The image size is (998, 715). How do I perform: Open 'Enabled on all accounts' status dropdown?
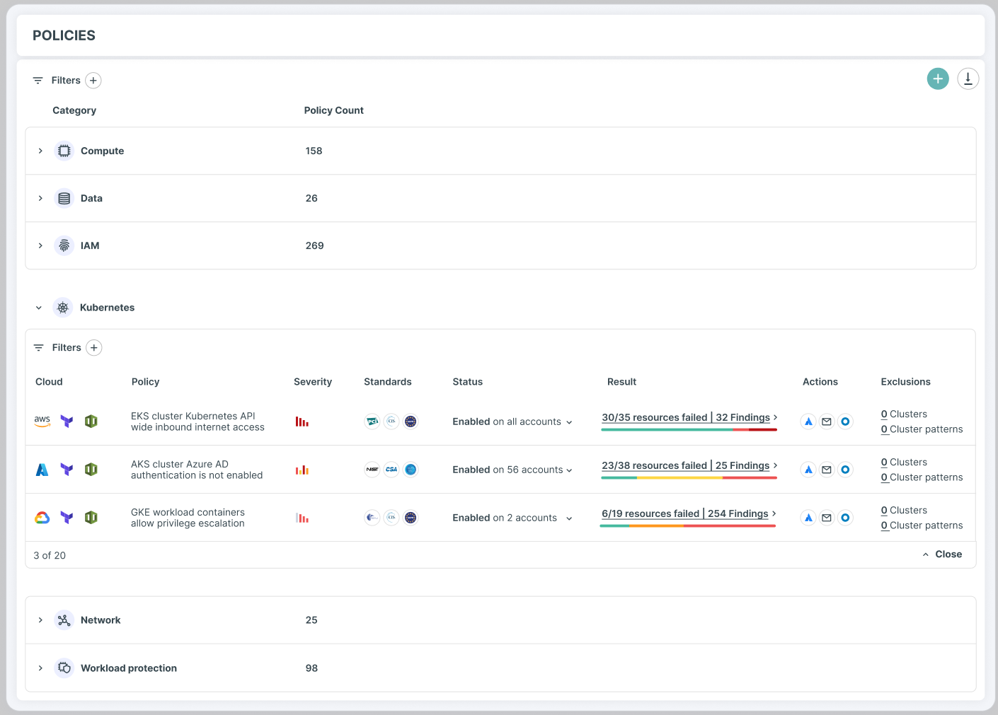[512, 422]
